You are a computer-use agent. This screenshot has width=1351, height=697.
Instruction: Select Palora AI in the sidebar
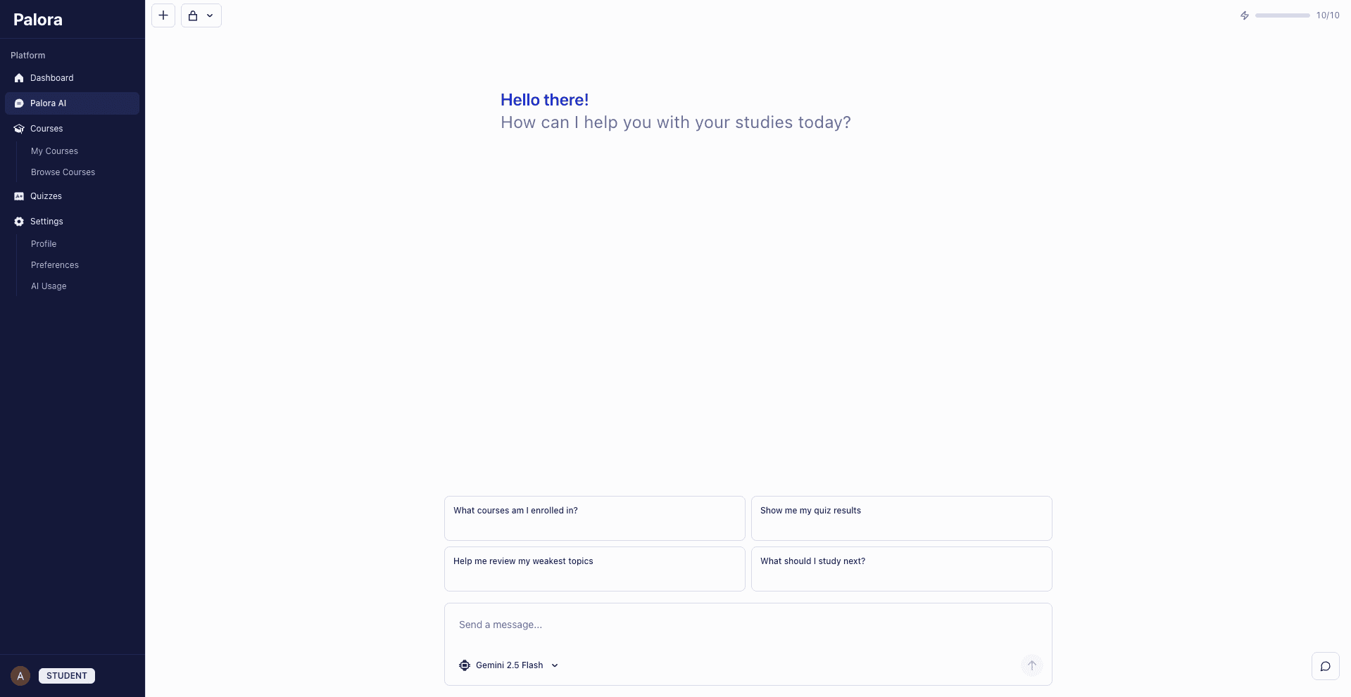[47, 103]
